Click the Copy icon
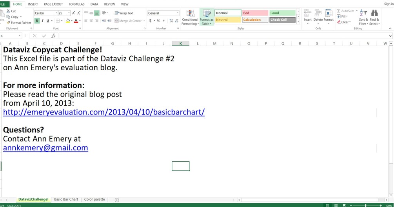Image resolution: width=394 pixels, height=207 pixels. tap(8, 17)
